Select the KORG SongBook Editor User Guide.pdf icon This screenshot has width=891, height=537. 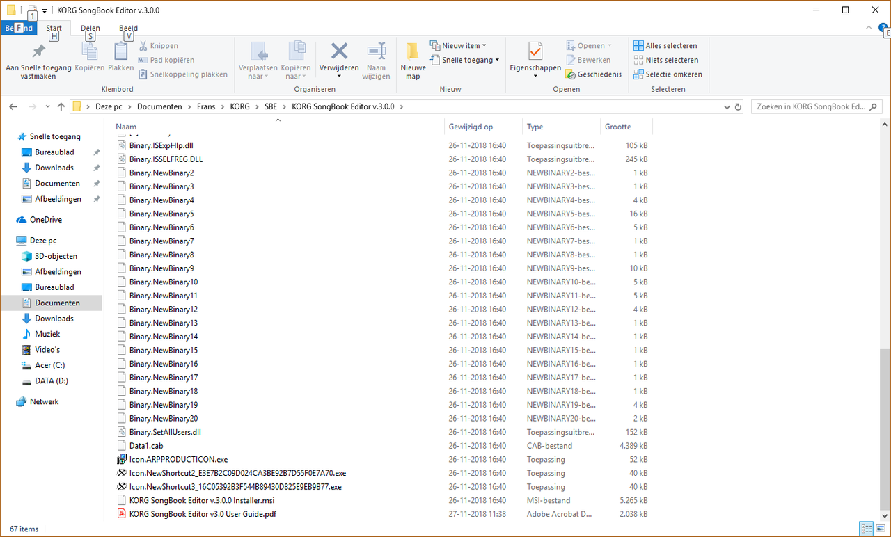pos(122,514)
